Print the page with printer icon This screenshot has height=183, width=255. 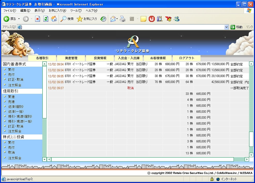point(123,19)
